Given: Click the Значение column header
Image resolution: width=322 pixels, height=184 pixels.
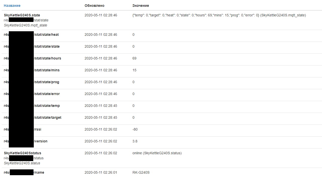Looking at the screenshot, I should (x=141, y=6).
